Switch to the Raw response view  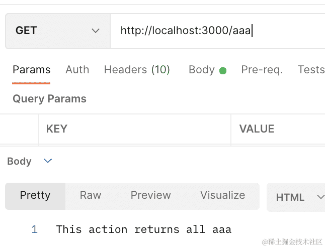coord(91,195)
